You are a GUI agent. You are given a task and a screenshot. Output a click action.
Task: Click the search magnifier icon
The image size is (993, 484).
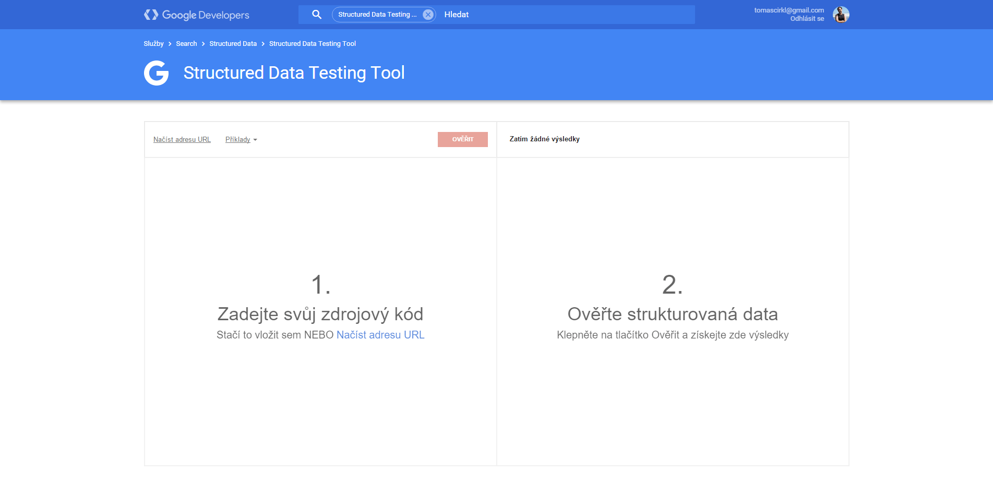coord(317,15)
